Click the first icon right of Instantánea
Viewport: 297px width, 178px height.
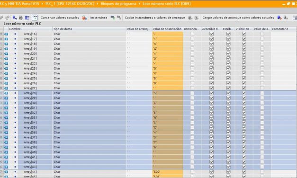pyautogui.click(x=113, y=18)
